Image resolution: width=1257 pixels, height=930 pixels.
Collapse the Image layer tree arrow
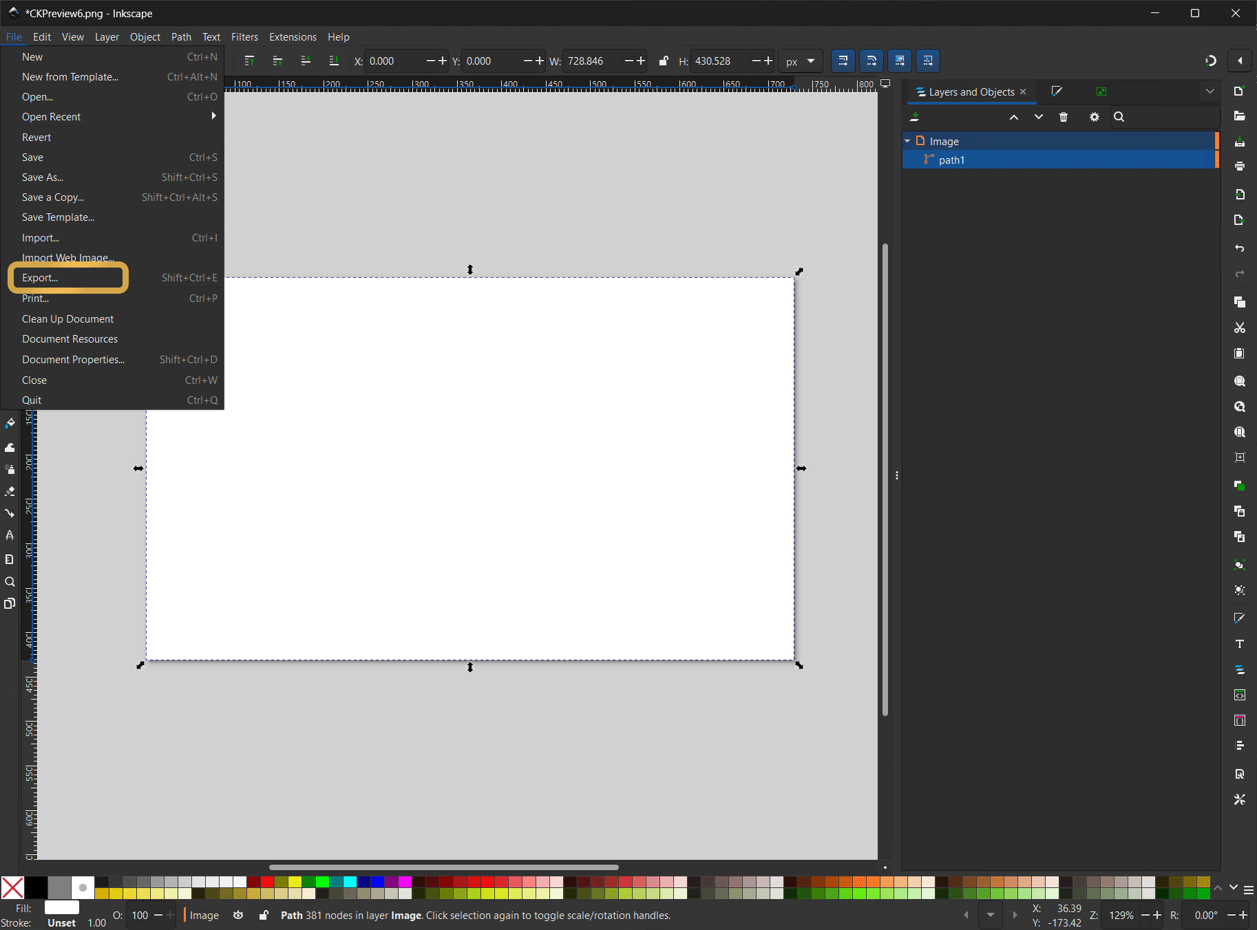click(907, 141)
